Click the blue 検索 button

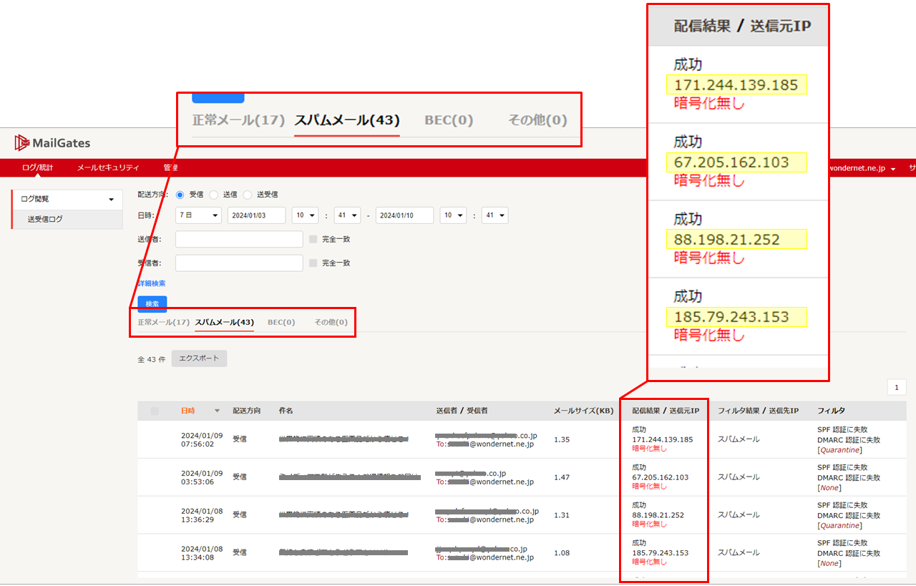pyautogui.click(x=152, y=303)
